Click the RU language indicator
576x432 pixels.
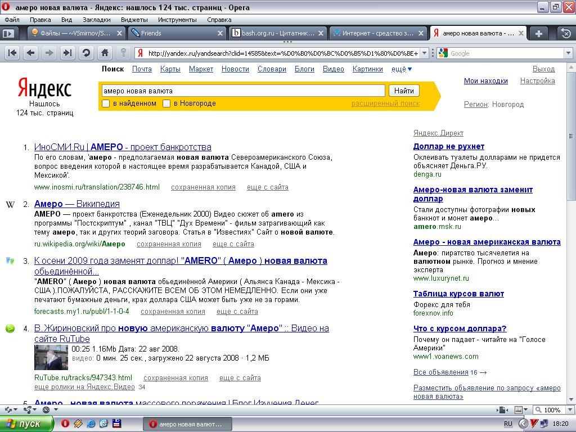tap(508, 424)
